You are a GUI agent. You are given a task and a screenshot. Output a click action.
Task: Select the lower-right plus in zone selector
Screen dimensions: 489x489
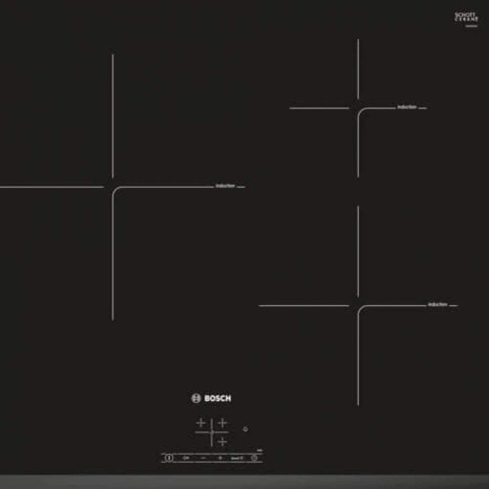point(222,442)
